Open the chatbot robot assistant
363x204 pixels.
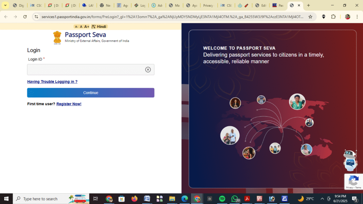tap(350, 160)
